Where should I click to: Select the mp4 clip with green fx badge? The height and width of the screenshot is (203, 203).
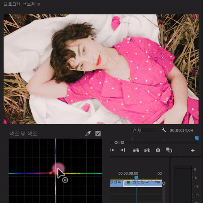point(143,183)
